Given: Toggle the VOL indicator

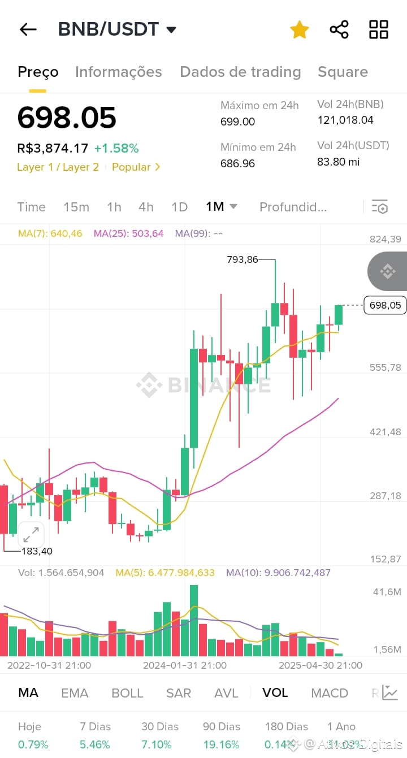Looking at the screenshot, I should 275,692.
